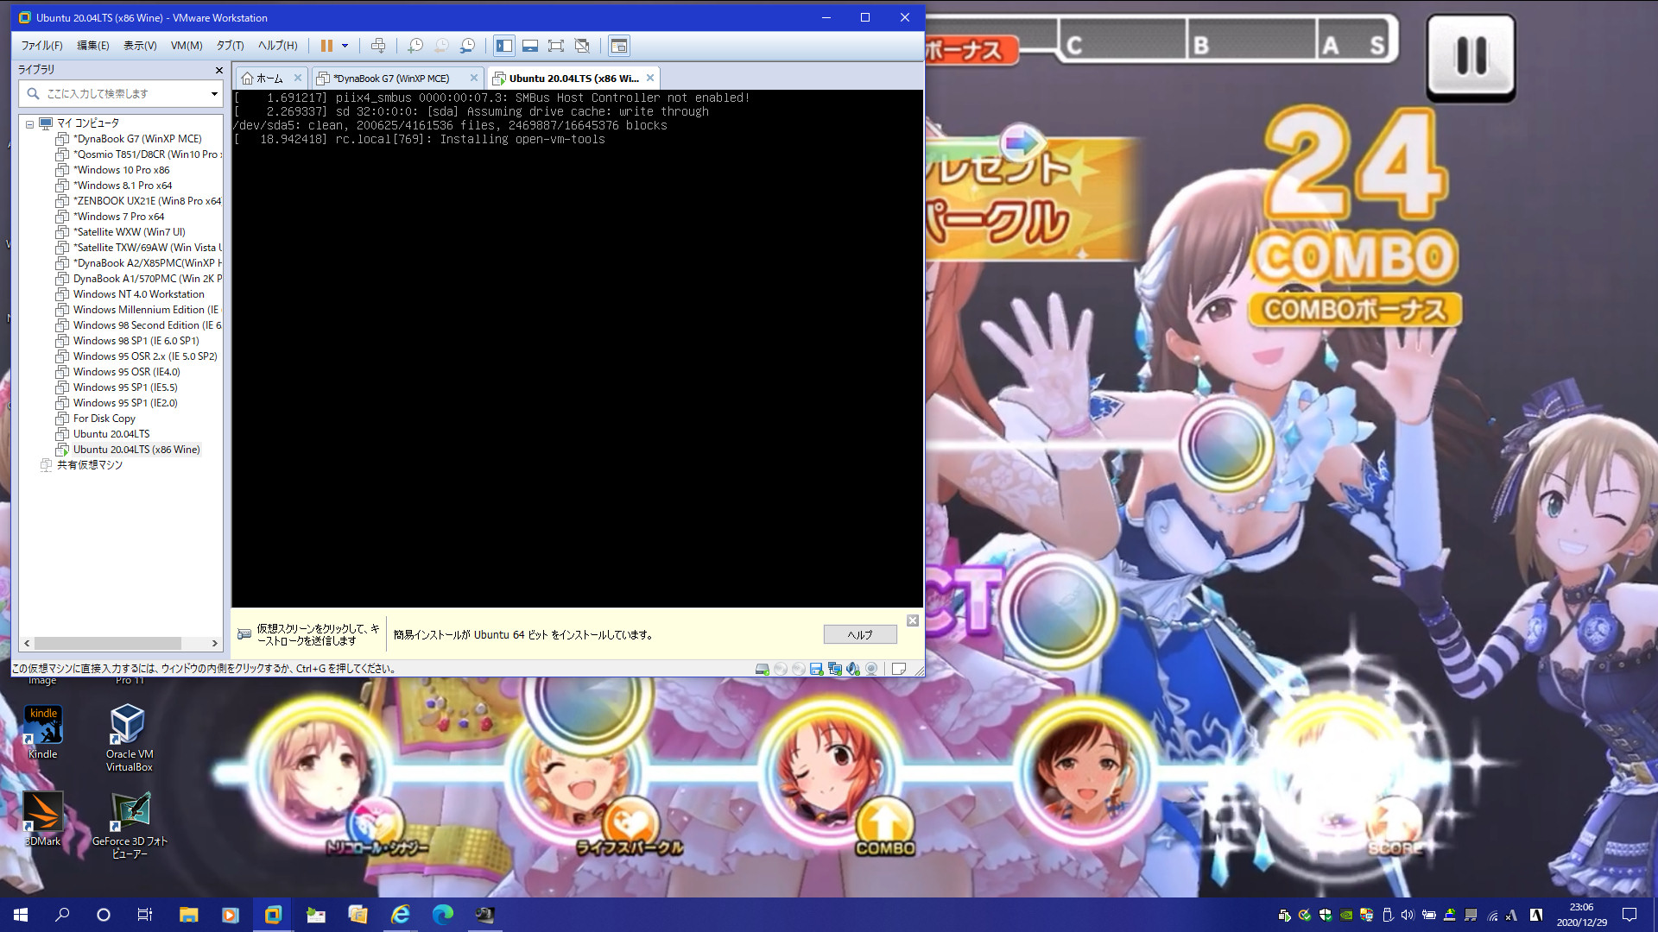This screenshot has height=932, width=1658.
Task: Switch to Unity mode toolbar icon
Action: point(582,46)
